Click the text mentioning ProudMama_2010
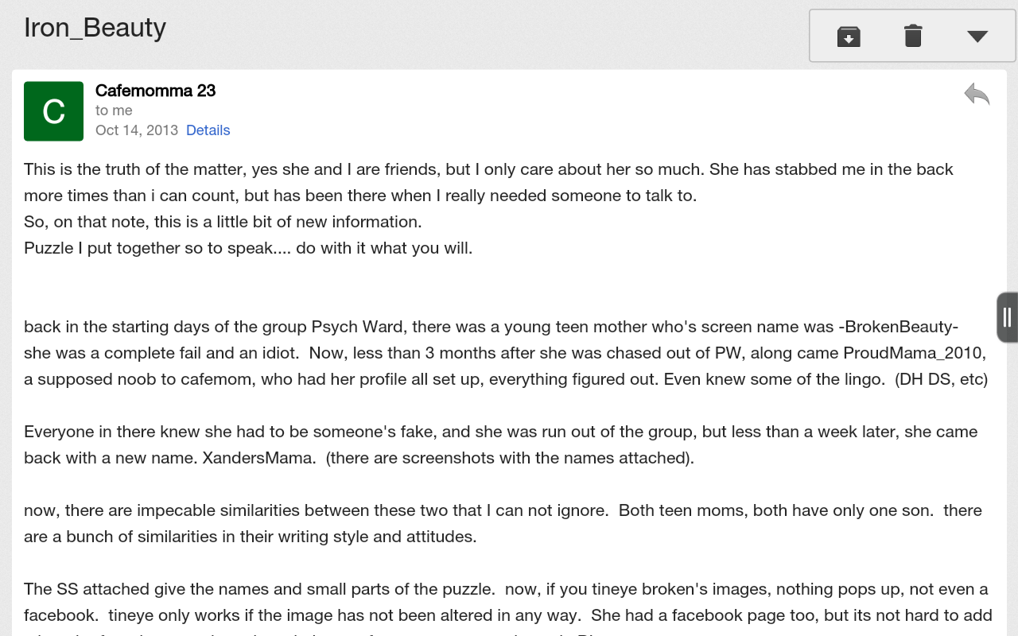The height and width of the screenshot is (636, 1018). pyautogui.click(x=914, y=353)
